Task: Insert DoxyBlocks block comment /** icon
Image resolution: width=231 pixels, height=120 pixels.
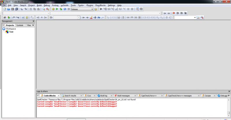Action: 14,18
